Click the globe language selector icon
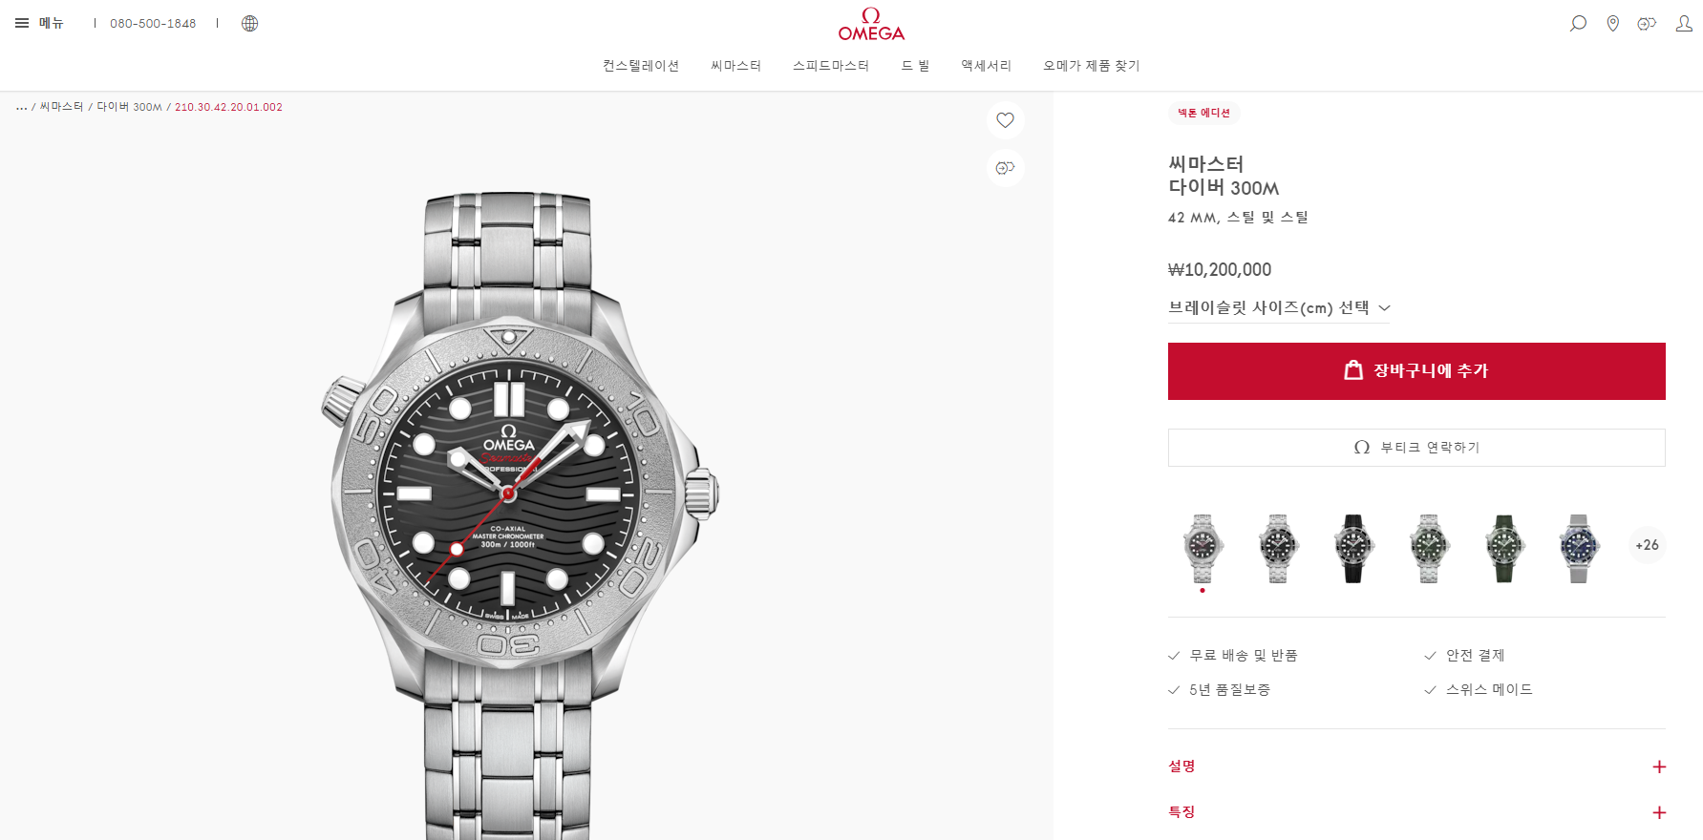Screen dimensions: 1703x840 pyautogui.click(x=249, y=23)
